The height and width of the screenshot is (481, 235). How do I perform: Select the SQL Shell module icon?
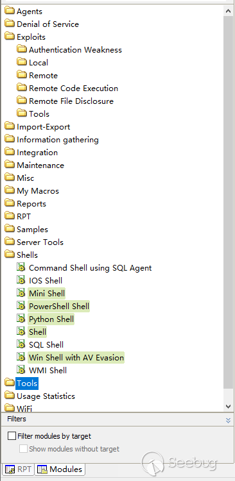pos(21,344)
